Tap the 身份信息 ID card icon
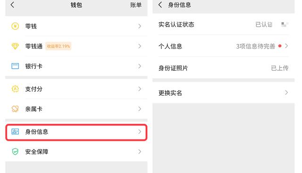 [x=15, y=132]
